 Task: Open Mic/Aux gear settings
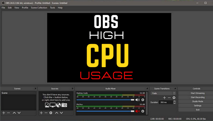click(143, 111)
